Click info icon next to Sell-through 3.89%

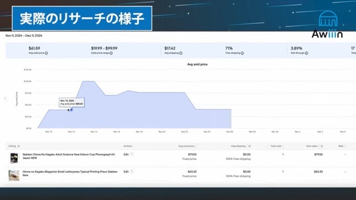pos(307,53)
